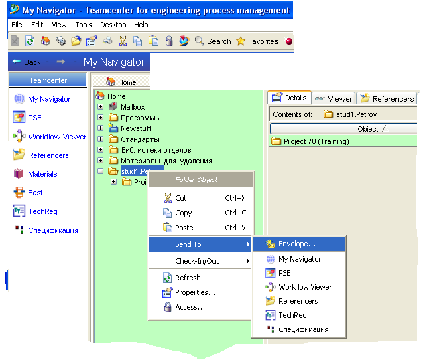429x360 pixels.
Task: Click the Home tab above the tree
Action: (121, 82)
